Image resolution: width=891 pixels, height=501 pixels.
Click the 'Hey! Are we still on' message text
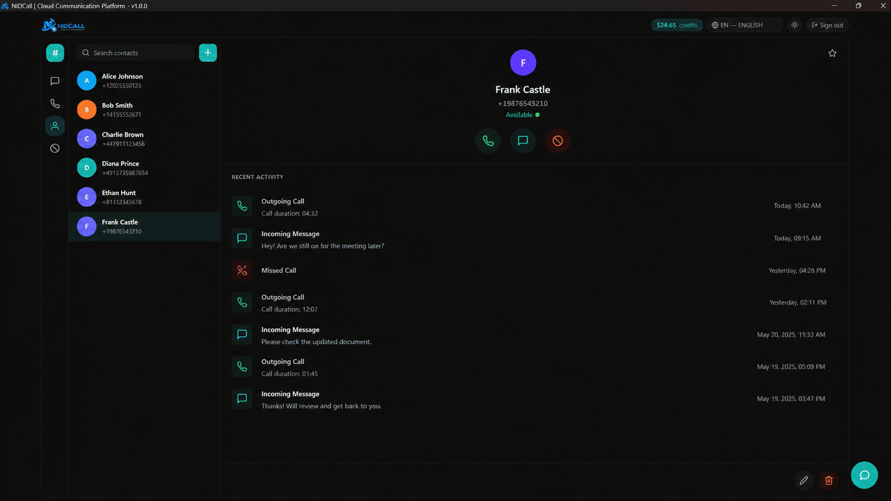[323, 246]
